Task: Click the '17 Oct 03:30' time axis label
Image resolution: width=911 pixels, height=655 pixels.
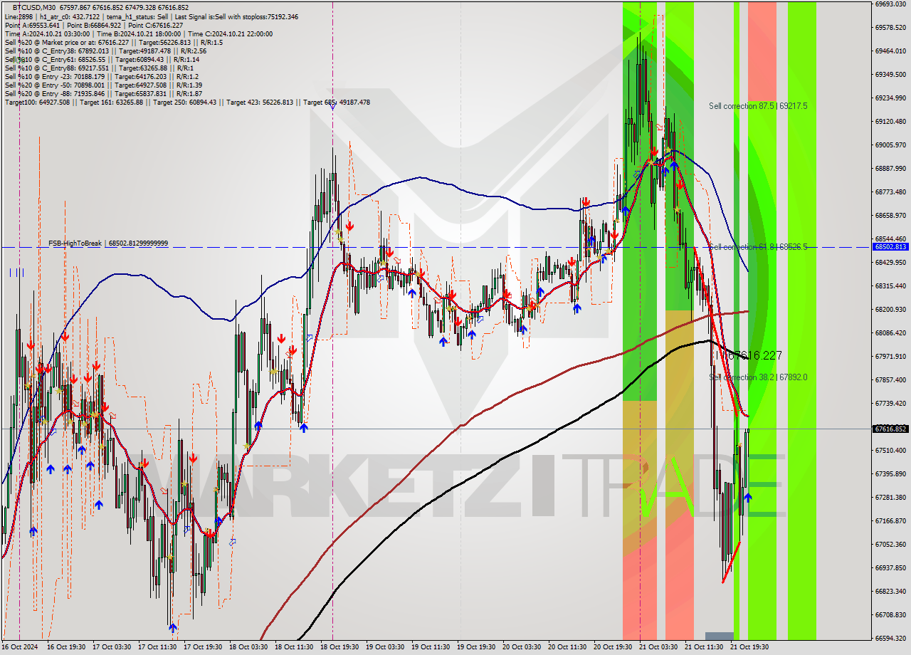Action: (x=112, y=647)
